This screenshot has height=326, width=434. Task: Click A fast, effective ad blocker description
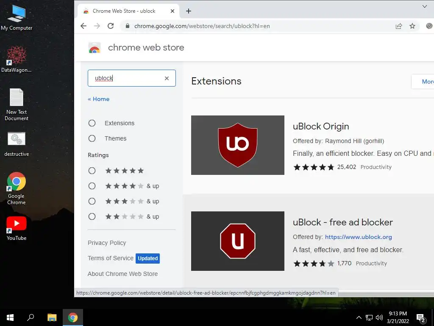(348, 250)
